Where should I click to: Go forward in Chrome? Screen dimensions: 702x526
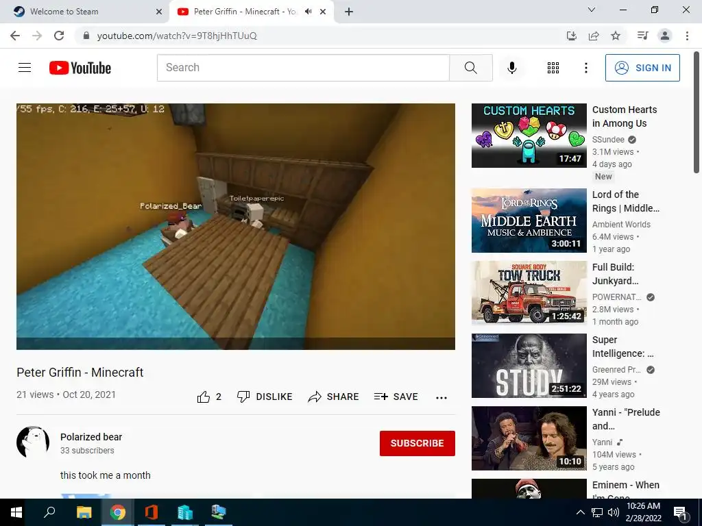coord(37,36)
